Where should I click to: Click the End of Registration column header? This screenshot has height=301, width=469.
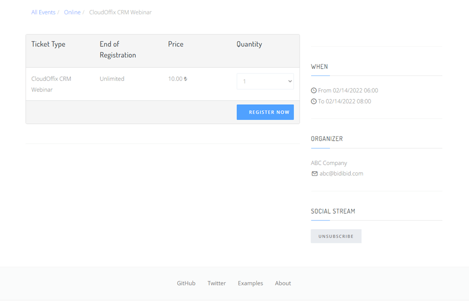(118, 50)
